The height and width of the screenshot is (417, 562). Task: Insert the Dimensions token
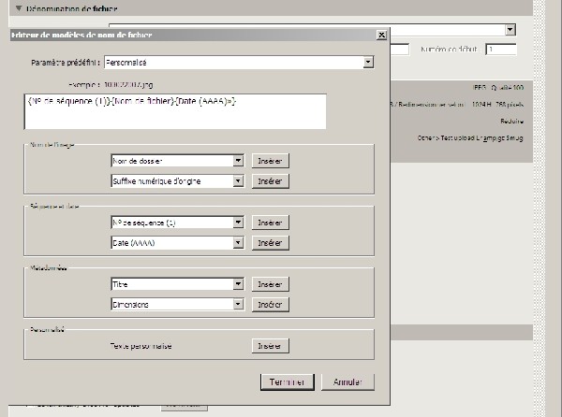(x=270, y=304)
